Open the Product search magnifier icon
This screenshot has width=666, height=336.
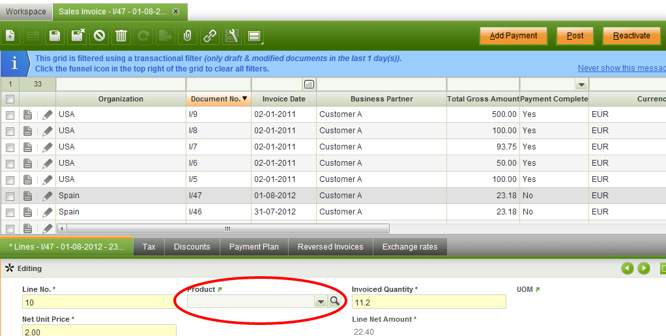(334, 301)
